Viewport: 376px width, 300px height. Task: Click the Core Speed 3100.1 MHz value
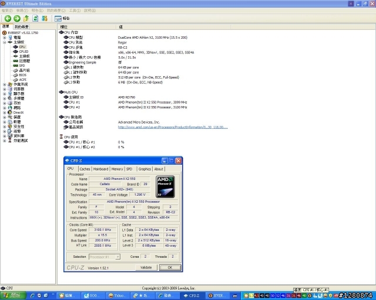[x=103, y=230]
